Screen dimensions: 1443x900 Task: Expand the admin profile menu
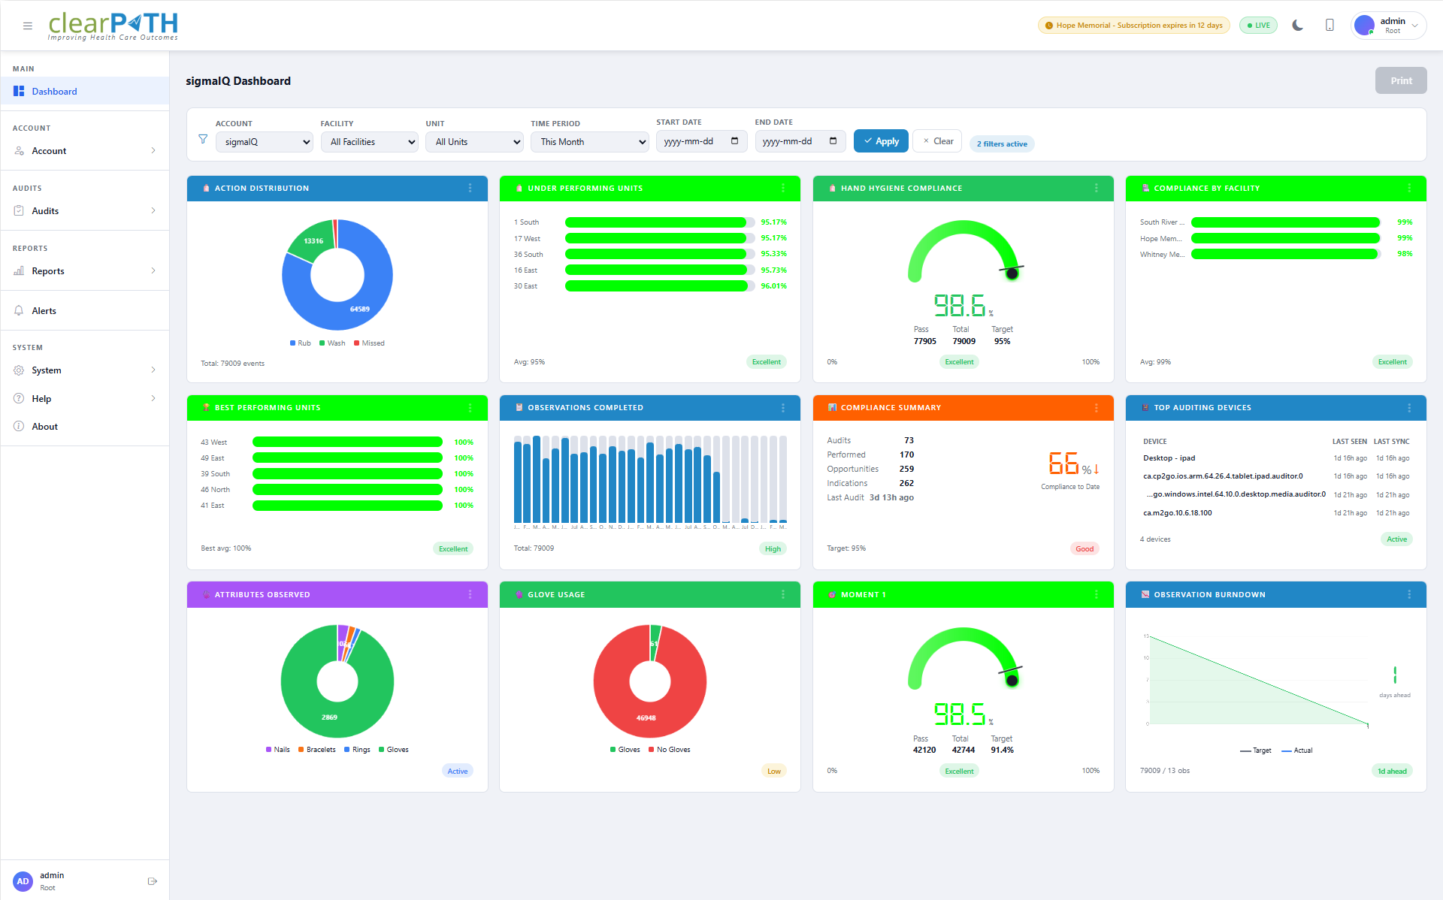(1388, 25)
